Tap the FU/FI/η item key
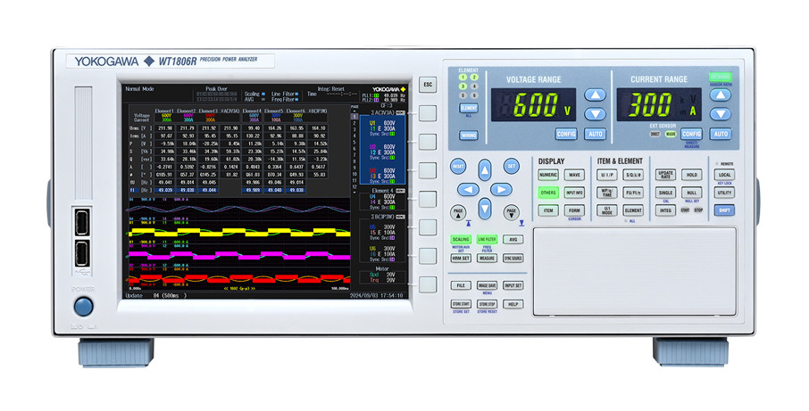Image resolution: width=809 pixels, height=411 pixels. click(x=633, y=193)
